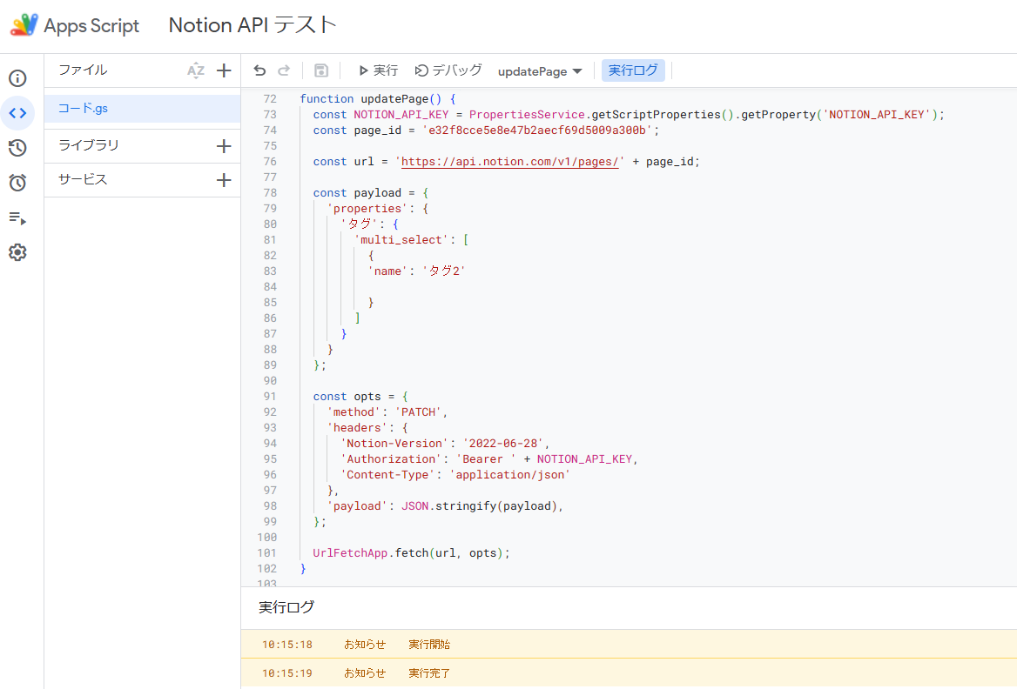Image resolution: width=1017 pixels, height=689 pixels.
Task: Click the ライブラリ section label
Action: (x=88, y=145)
